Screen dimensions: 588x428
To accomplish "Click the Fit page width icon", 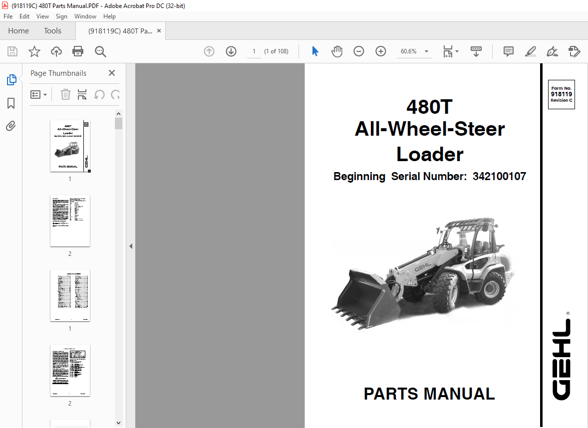I will tap(448, 51).
